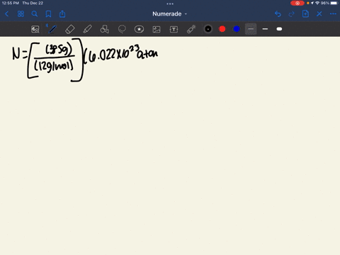Viewport: 340px width, 255px height.
Task: Undo the last stroke
Action: click(278, 14)
